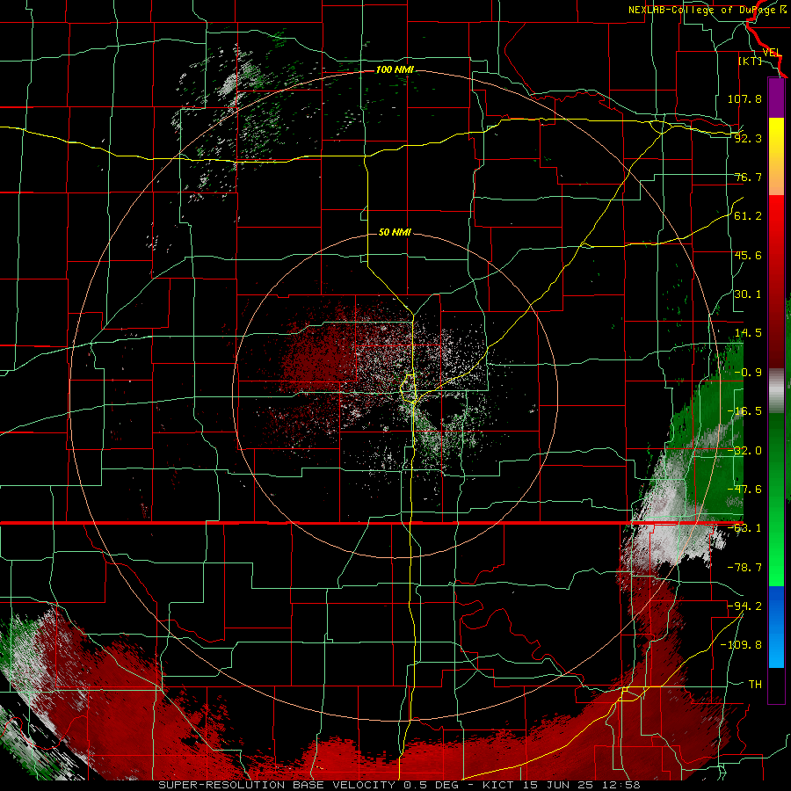
Task: Click the 50 NMI range ring label
Action: pos(395,232)
